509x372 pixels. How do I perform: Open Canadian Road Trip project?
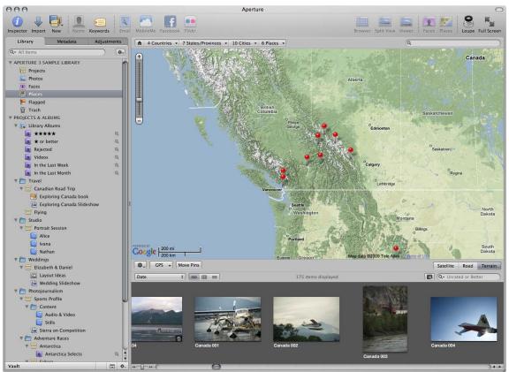click(50, 188)
